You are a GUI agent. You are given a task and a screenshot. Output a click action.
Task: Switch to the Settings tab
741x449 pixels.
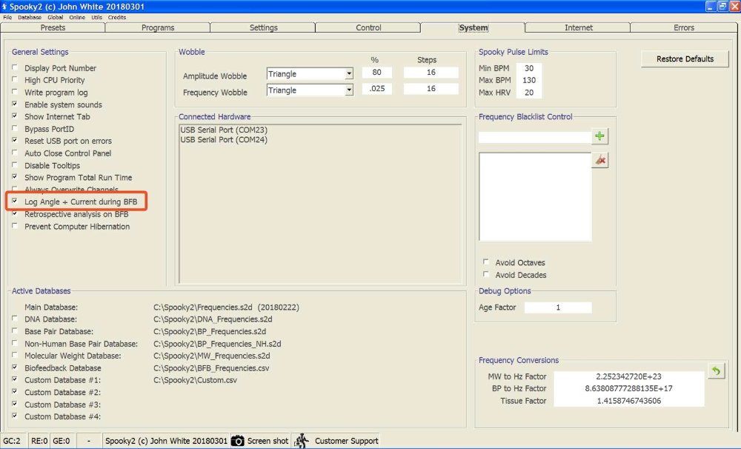263,27
